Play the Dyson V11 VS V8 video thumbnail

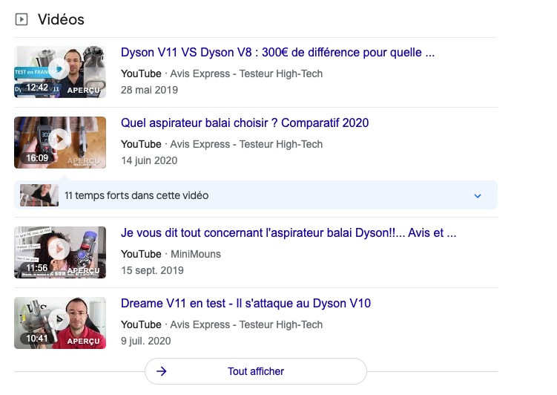pos(60,72)
